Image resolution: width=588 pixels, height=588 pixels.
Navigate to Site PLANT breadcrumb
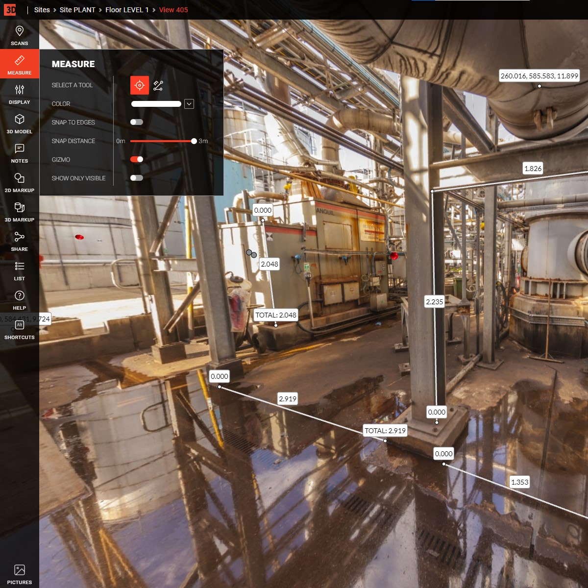click(77, 10)
